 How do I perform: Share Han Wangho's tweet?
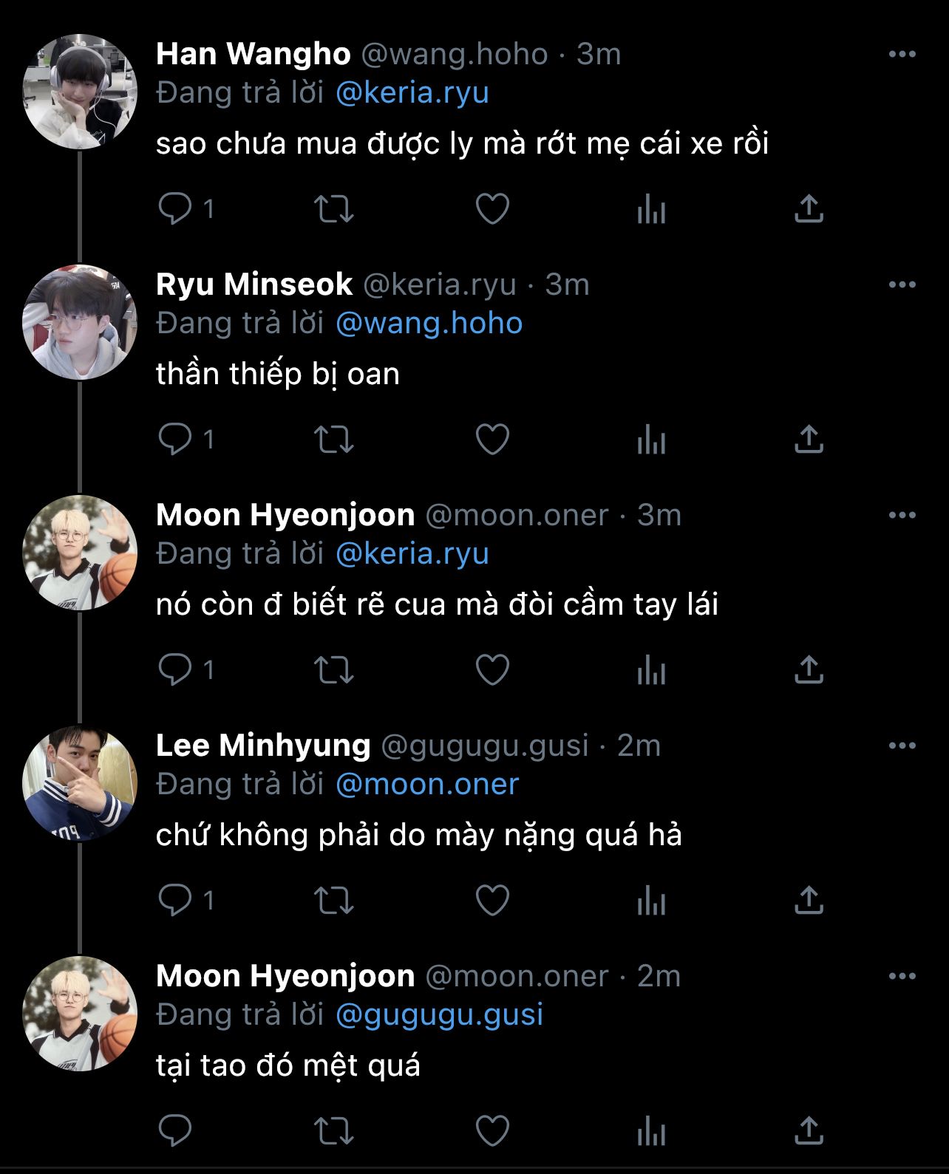[809, 209]
